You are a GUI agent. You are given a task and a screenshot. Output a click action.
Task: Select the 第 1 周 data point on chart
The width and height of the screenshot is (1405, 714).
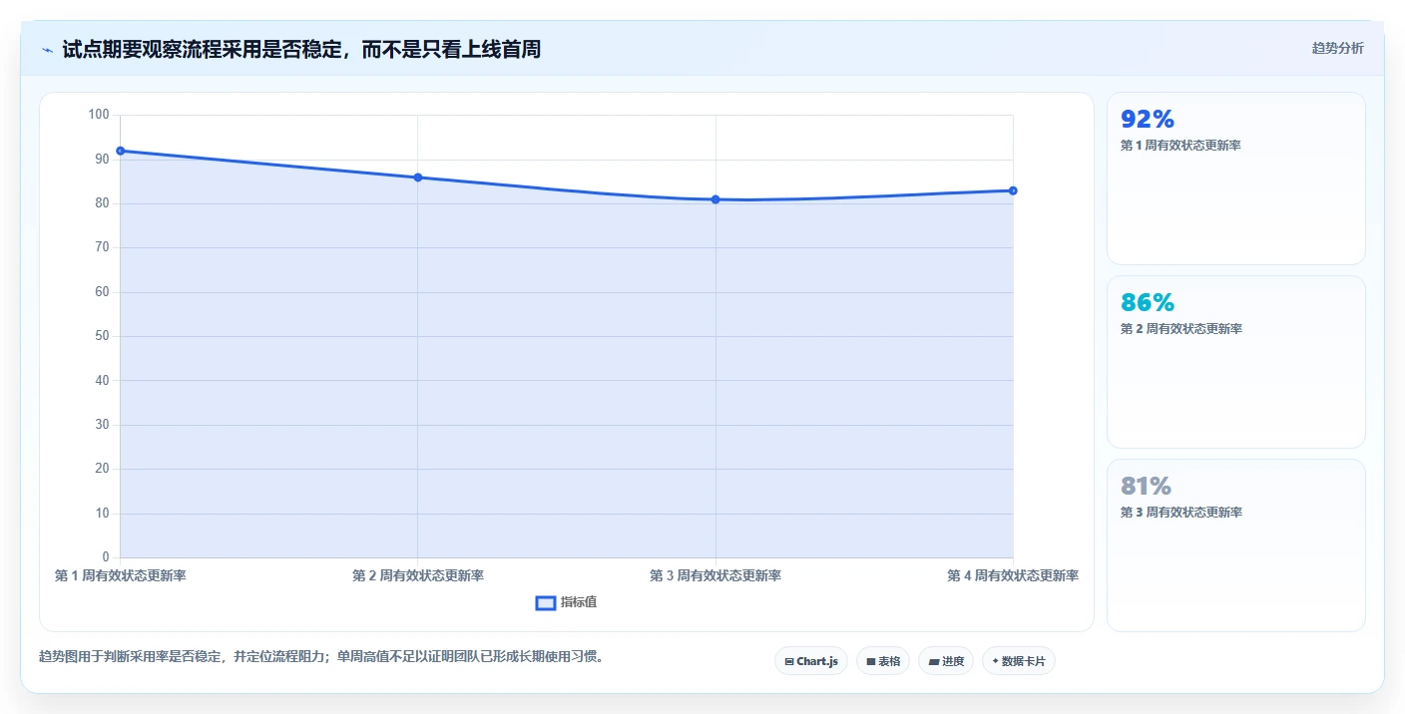coord(120,151)
